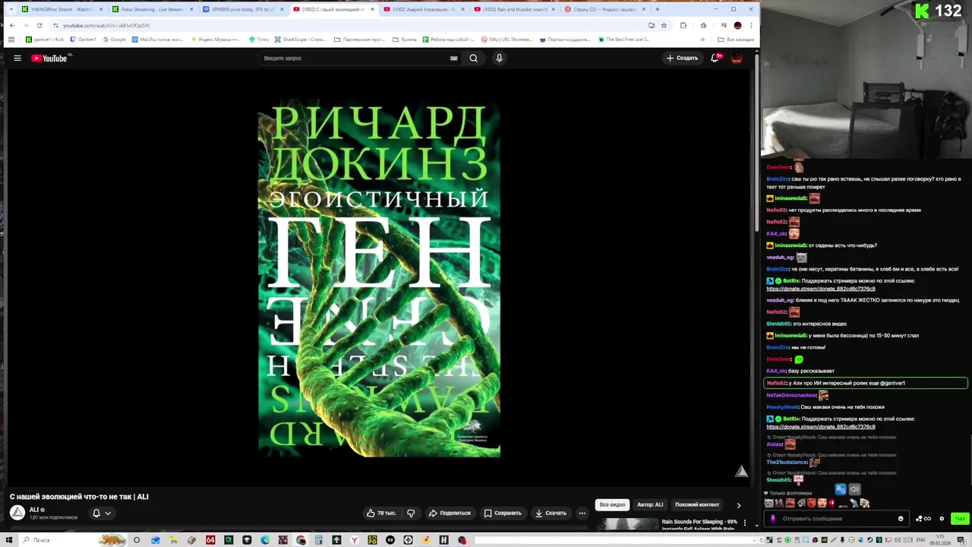
Task: Click the YouTube search magnifier button
Action: pyautogui.click(x=473, y=58)
